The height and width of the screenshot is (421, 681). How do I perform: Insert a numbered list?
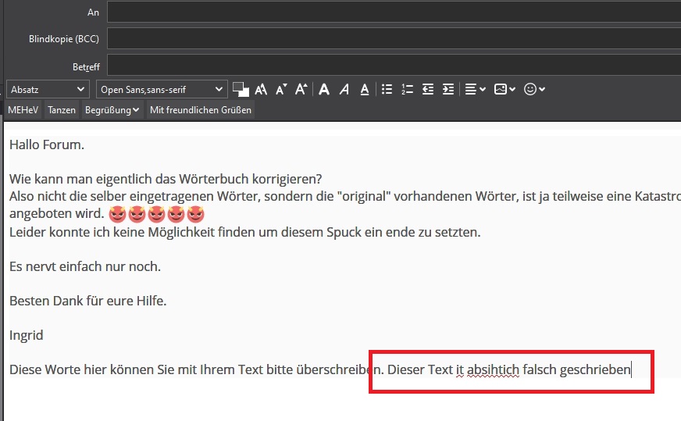407,90
